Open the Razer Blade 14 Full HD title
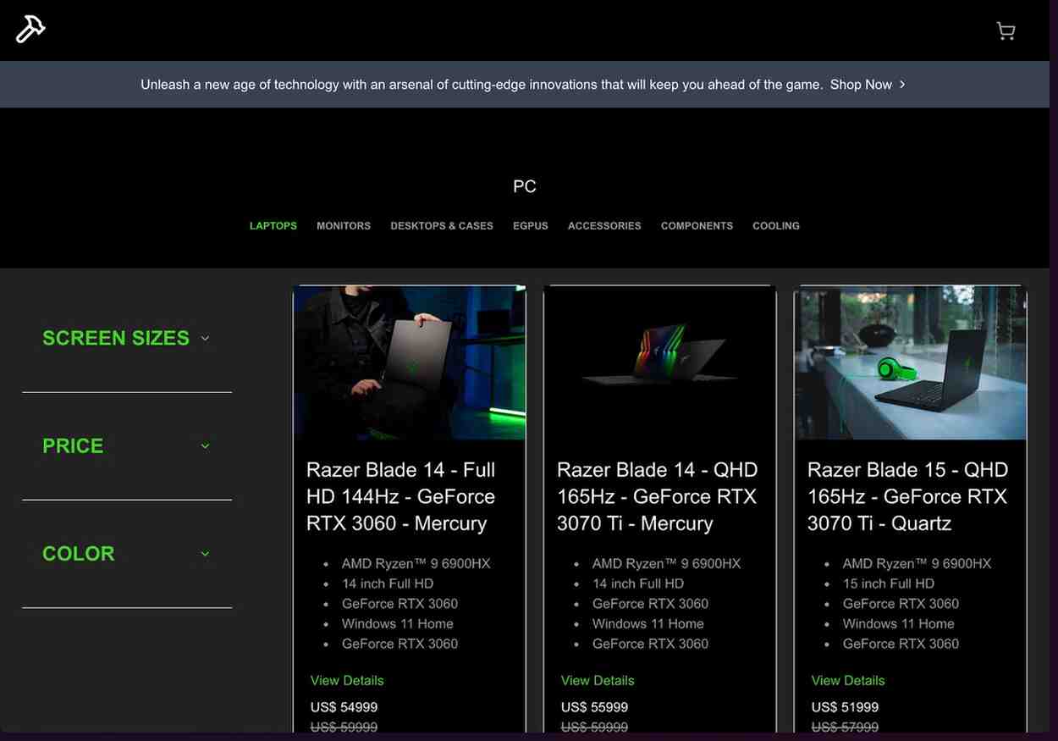The width and height of the screenshot is (1058, 741). click(401, 497)
